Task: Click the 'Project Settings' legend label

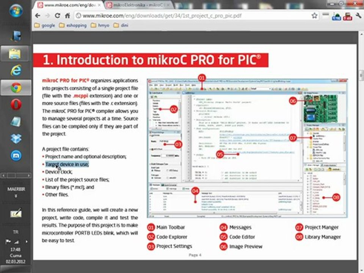Action: click(174, 246)
